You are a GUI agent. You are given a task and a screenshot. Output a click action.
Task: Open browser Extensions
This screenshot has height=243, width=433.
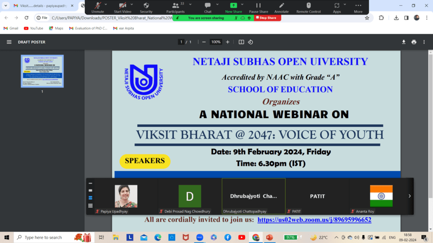[x=381, y=18]
